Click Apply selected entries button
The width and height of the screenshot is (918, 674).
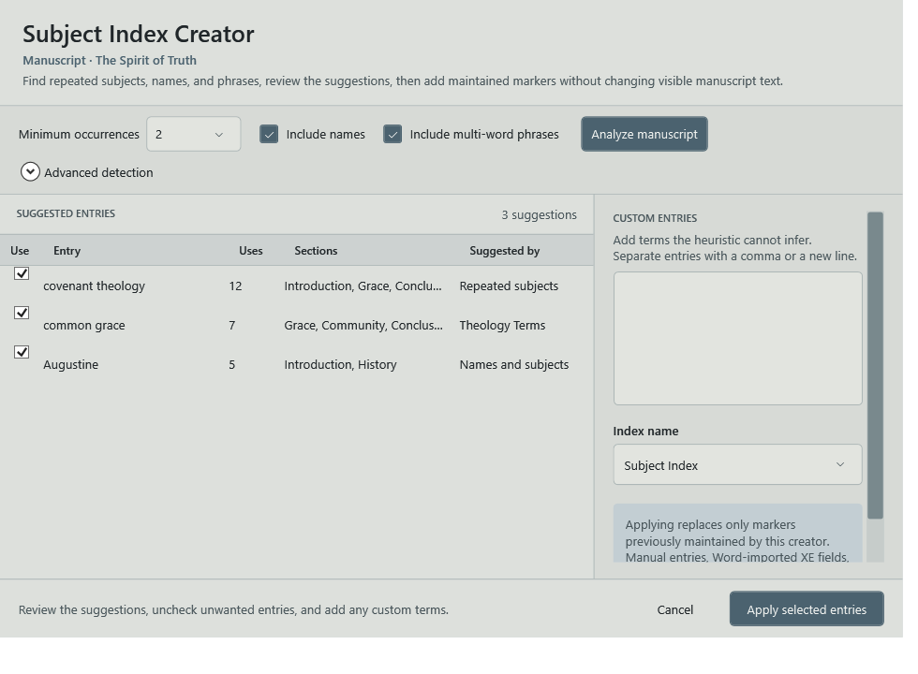(807, 609)
